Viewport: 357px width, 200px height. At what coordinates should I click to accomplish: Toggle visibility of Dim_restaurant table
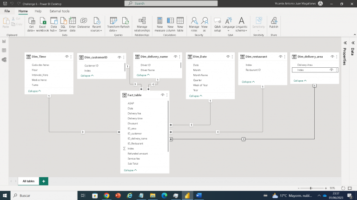280,57
